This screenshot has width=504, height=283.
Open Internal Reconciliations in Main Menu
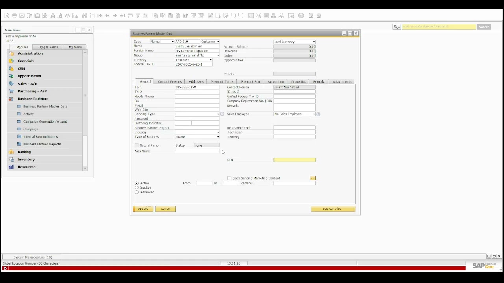(41, 137)
